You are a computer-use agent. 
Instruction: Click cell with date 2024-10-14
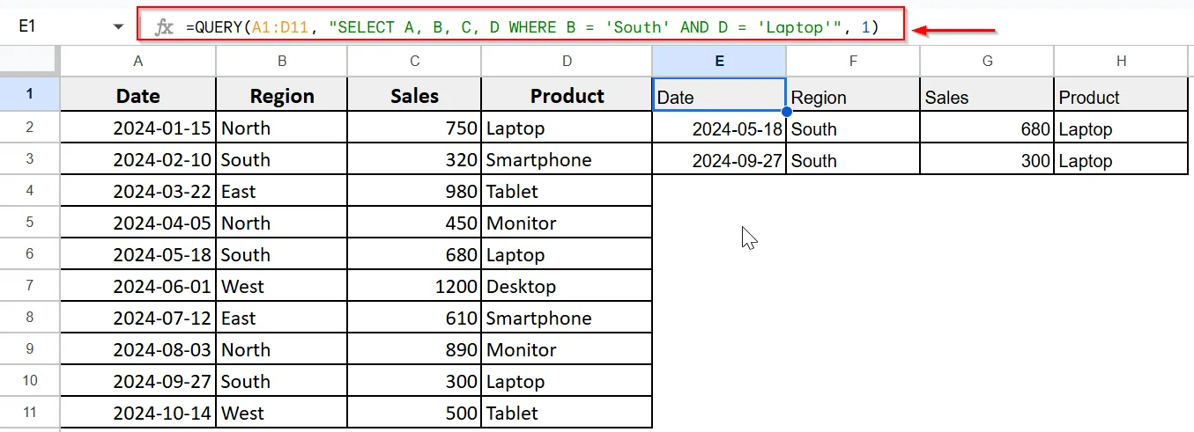click(x=138, y=413)
